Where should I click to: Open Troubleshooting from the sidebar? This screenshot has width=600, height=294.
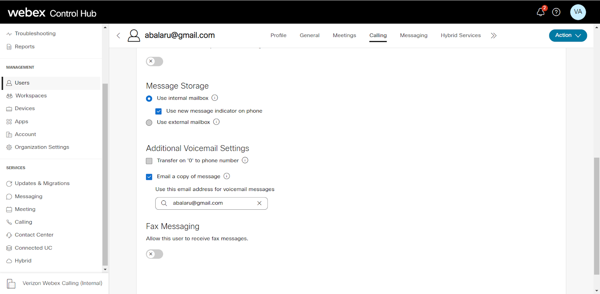(35, 33)
